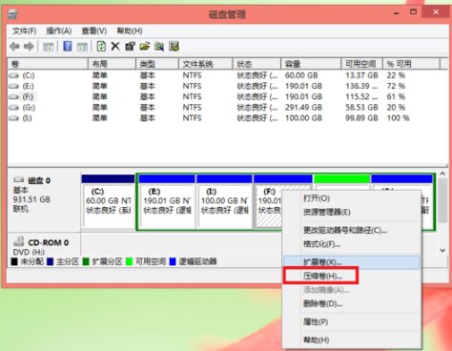
Task: Sort by the % 可用 column header
Action: tap(412, 64)
